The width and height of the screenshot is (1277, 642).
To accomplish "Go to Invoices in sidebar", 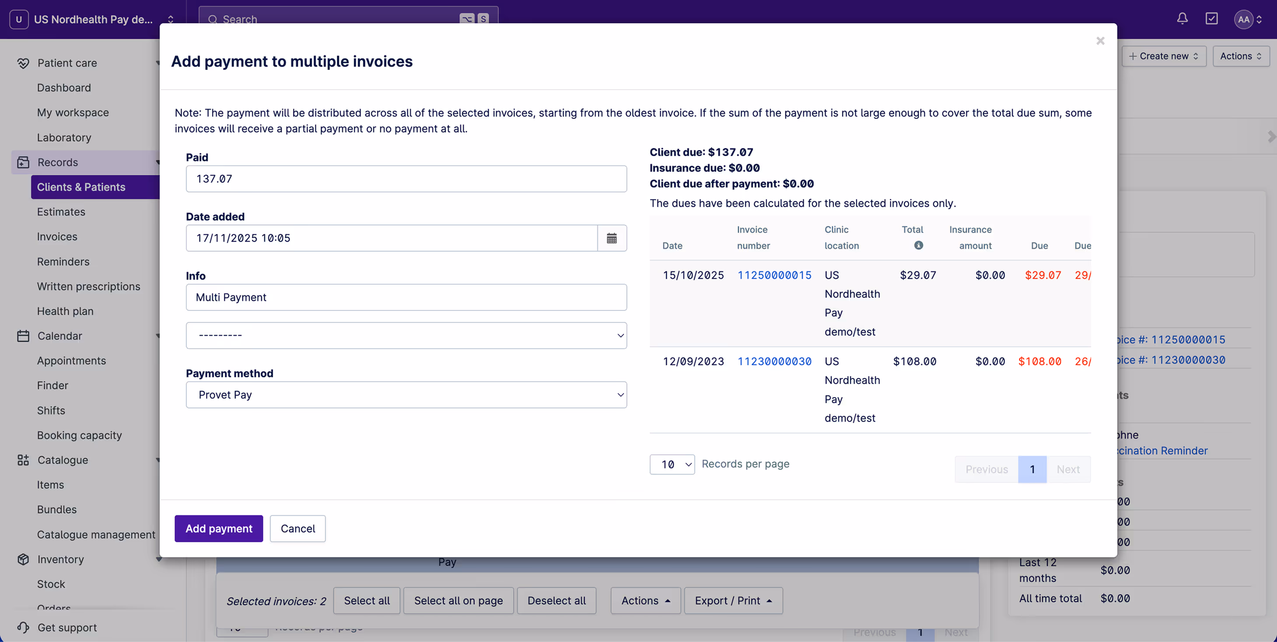I will [x=57, y=237].
